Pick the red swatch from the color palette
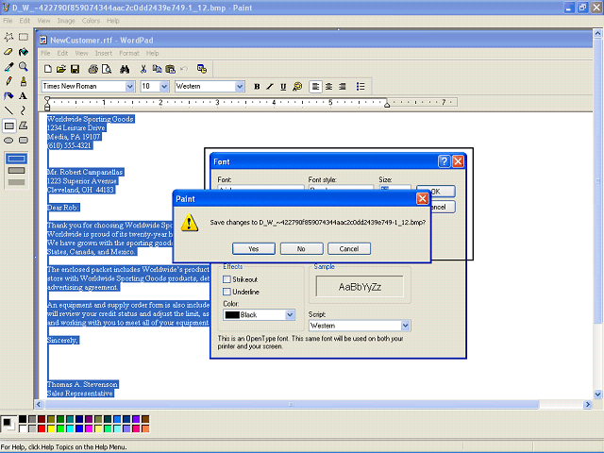Viewport: 604px width, 453px height. pos(42,428)
